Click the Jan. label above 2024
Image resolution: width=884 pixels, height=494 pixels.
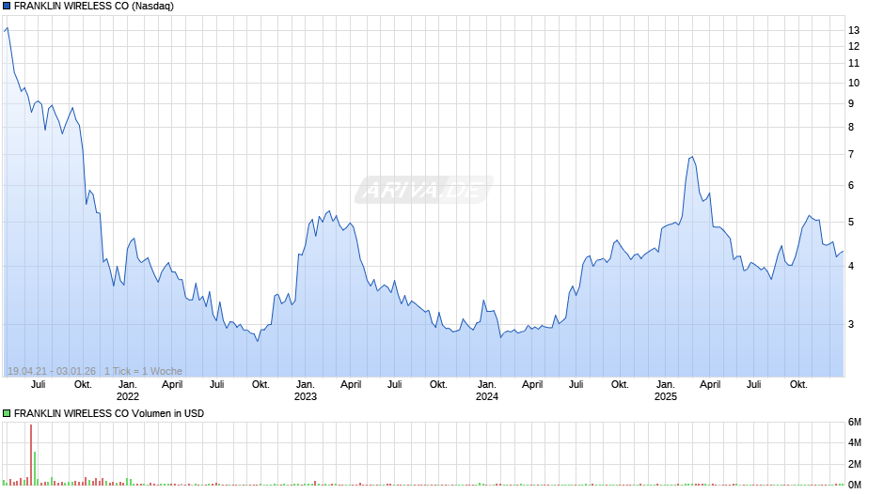[x=487, y=385]
